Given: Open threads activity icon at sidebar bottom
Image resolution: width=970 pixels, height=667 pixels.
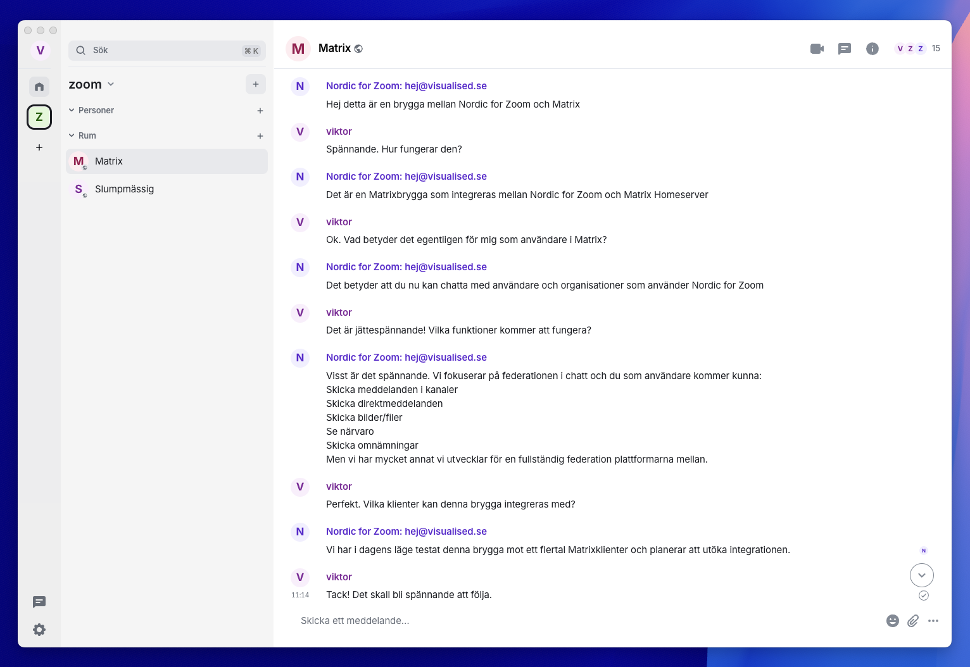Looking at the screenshot, I should click(39, 602).
